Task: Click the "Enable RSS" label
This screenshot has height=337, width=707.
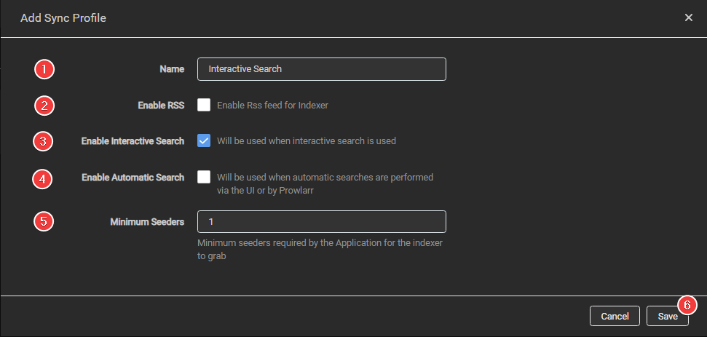Action: point(161,106)
